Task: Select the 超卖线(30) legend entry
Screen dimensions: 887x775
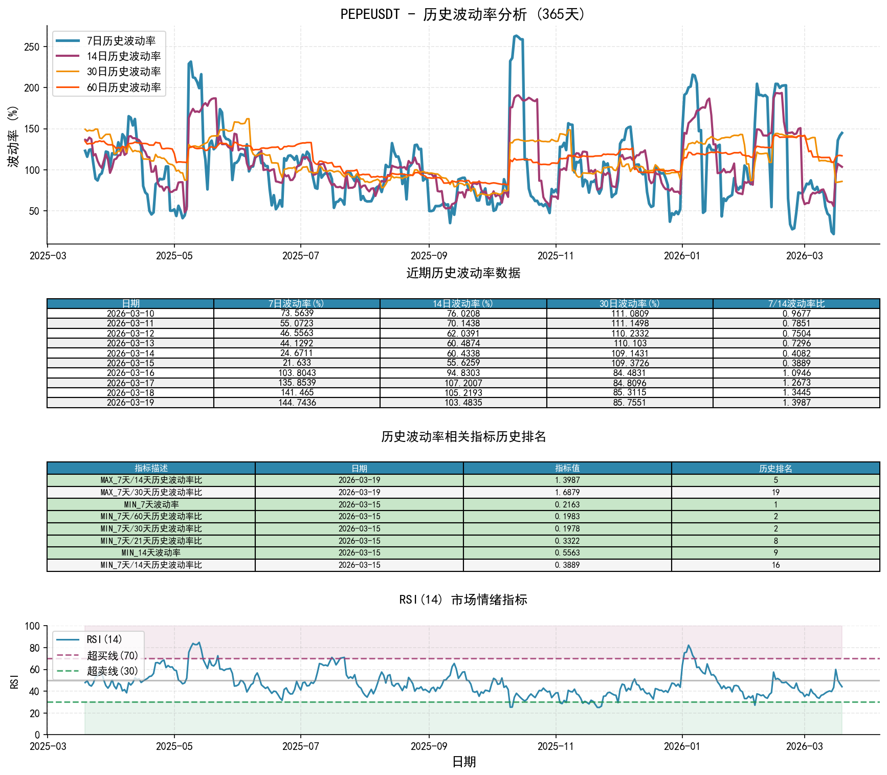Action: pos(112,671)
